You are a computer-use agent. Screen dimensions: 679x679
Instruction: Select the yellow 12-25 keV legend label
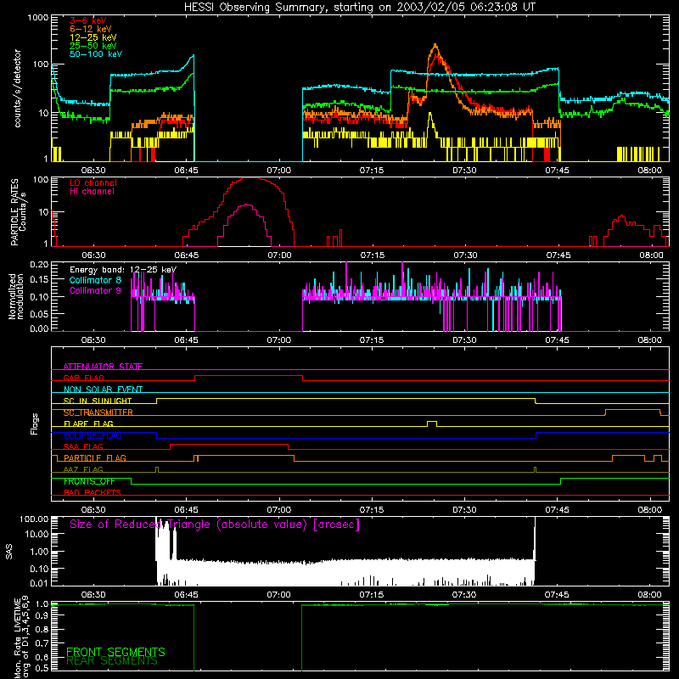tap(93, 37)
